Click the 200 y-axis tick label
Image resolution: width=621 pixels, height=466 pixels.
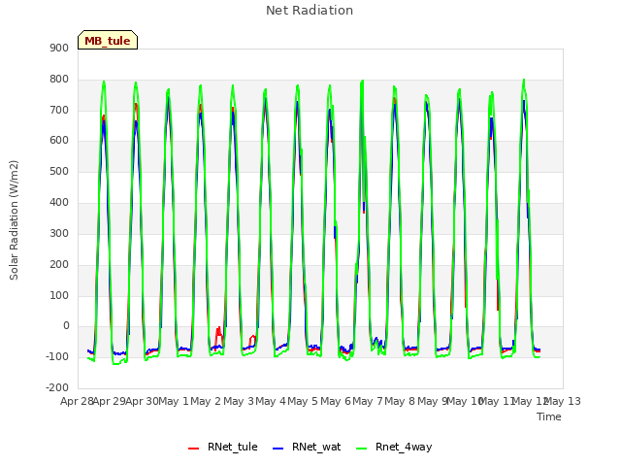point(59,264)
